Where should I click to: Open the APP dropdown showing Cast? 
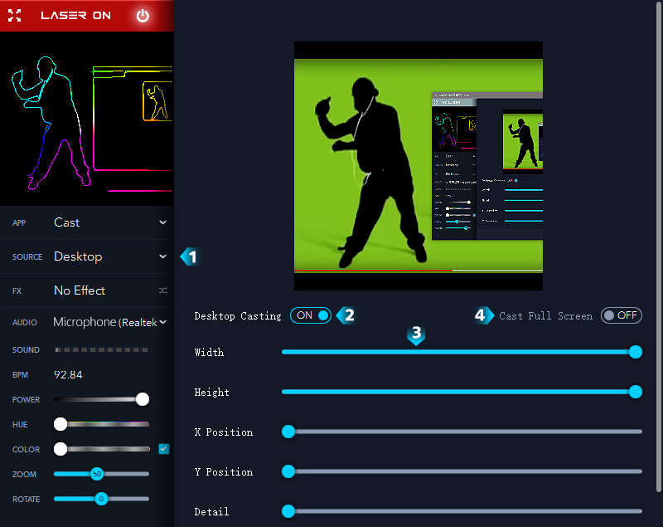109,222
